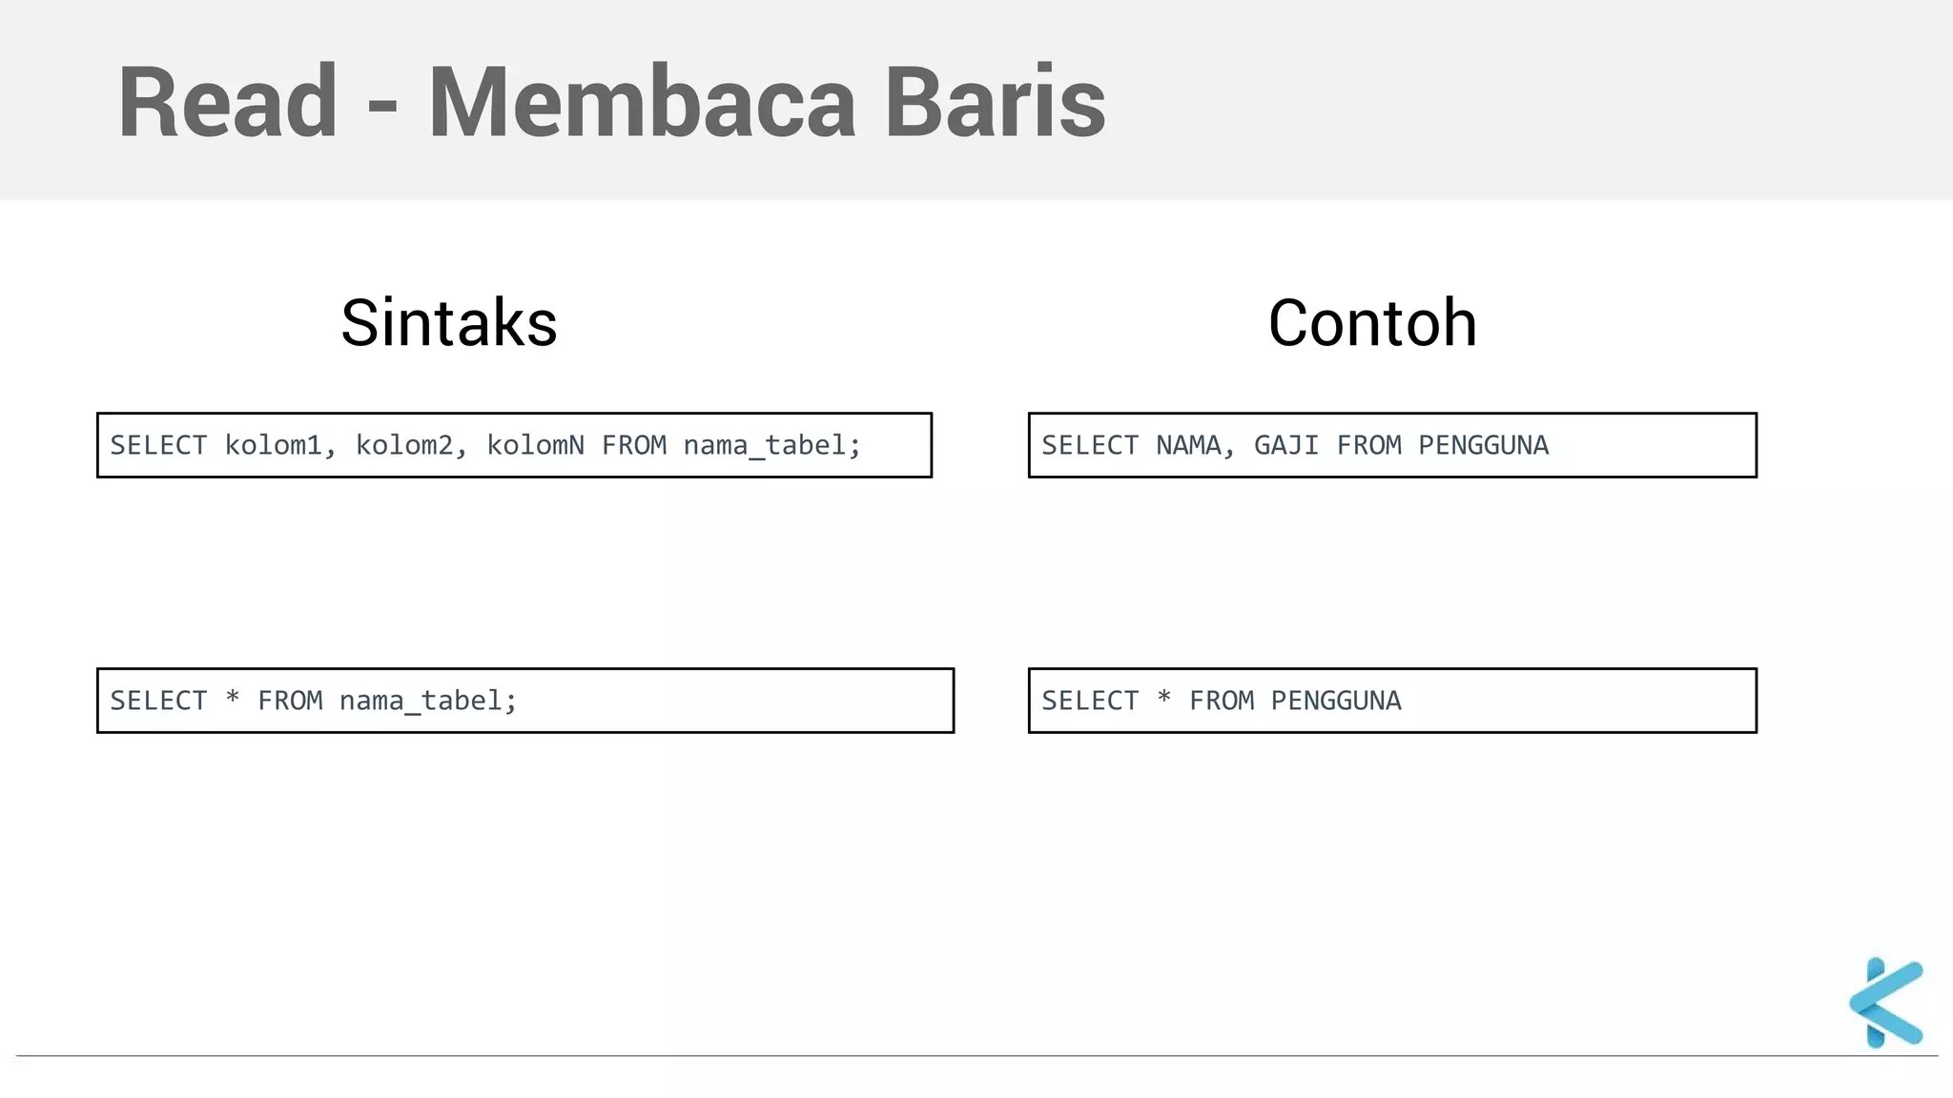Click asterisk in SELECT * FROM PENGGUNA

pos(1163,699)
